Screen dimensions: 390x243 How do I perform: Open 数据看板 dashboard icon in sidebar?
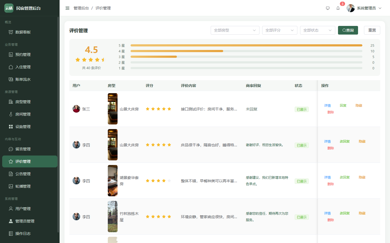11,32
